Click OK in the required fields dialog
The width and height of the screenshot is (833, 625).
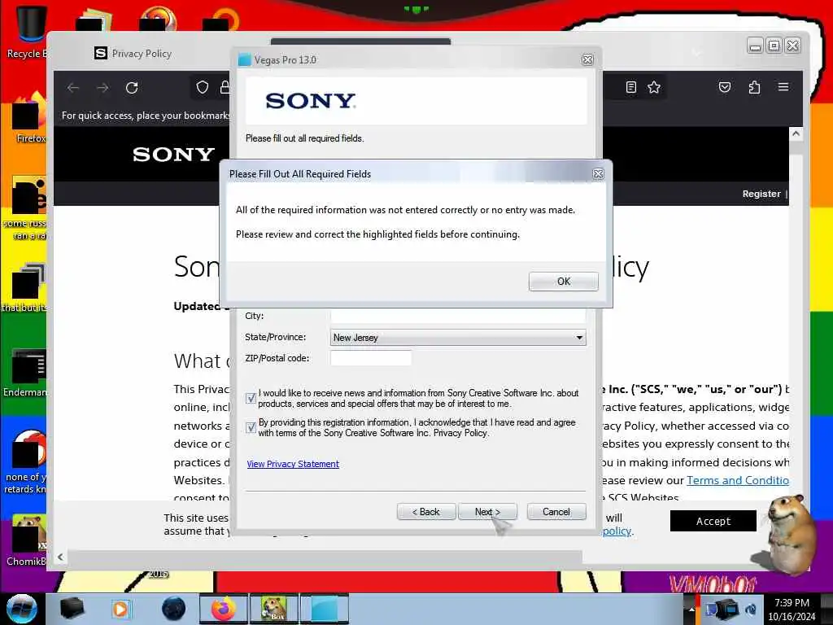tap(563, 281)
